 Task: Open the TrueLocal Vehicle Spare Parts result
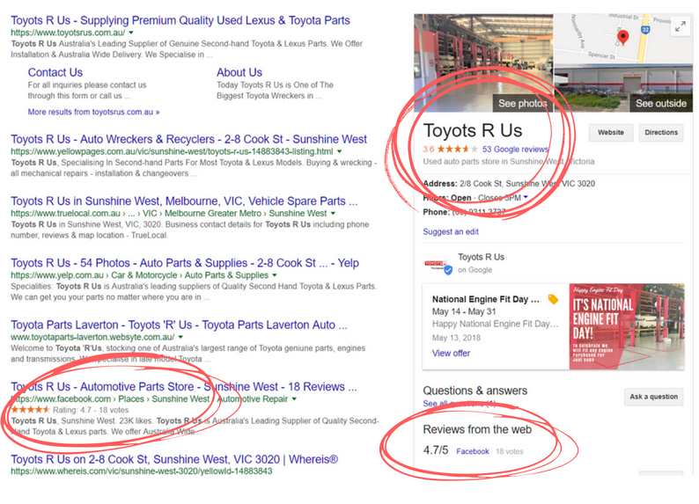(x=184, y=201)
